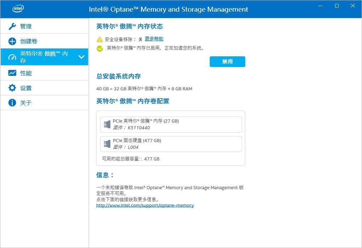Click 点击下面的链接获取更多信息 text

127,199
